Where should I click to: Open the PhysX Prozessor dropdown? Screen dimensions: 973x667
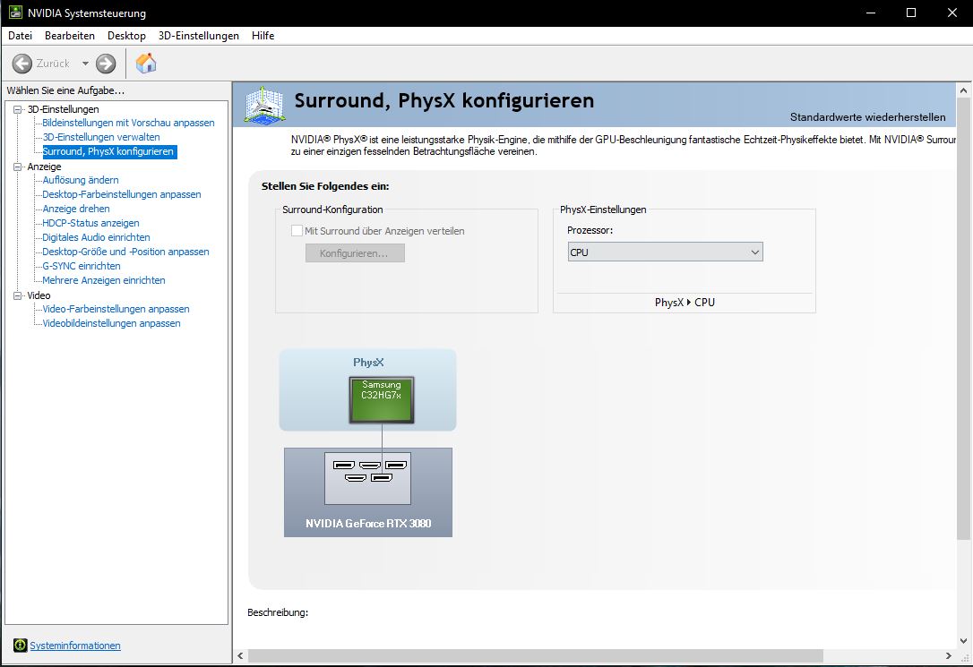pyautogui.click(x=665, y=252)
